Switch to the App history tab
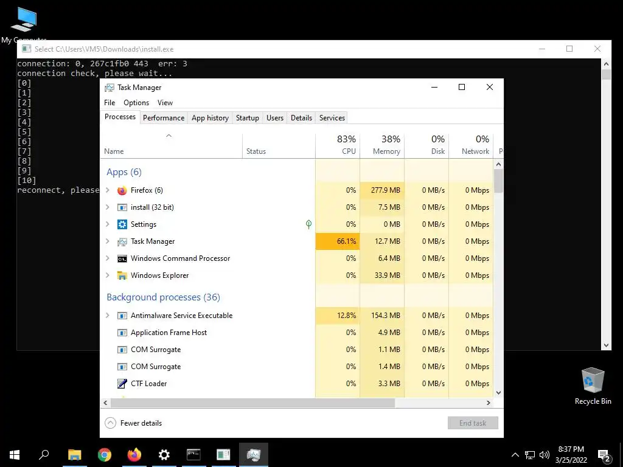Screen dimensions: 623x467 point(210,118)
